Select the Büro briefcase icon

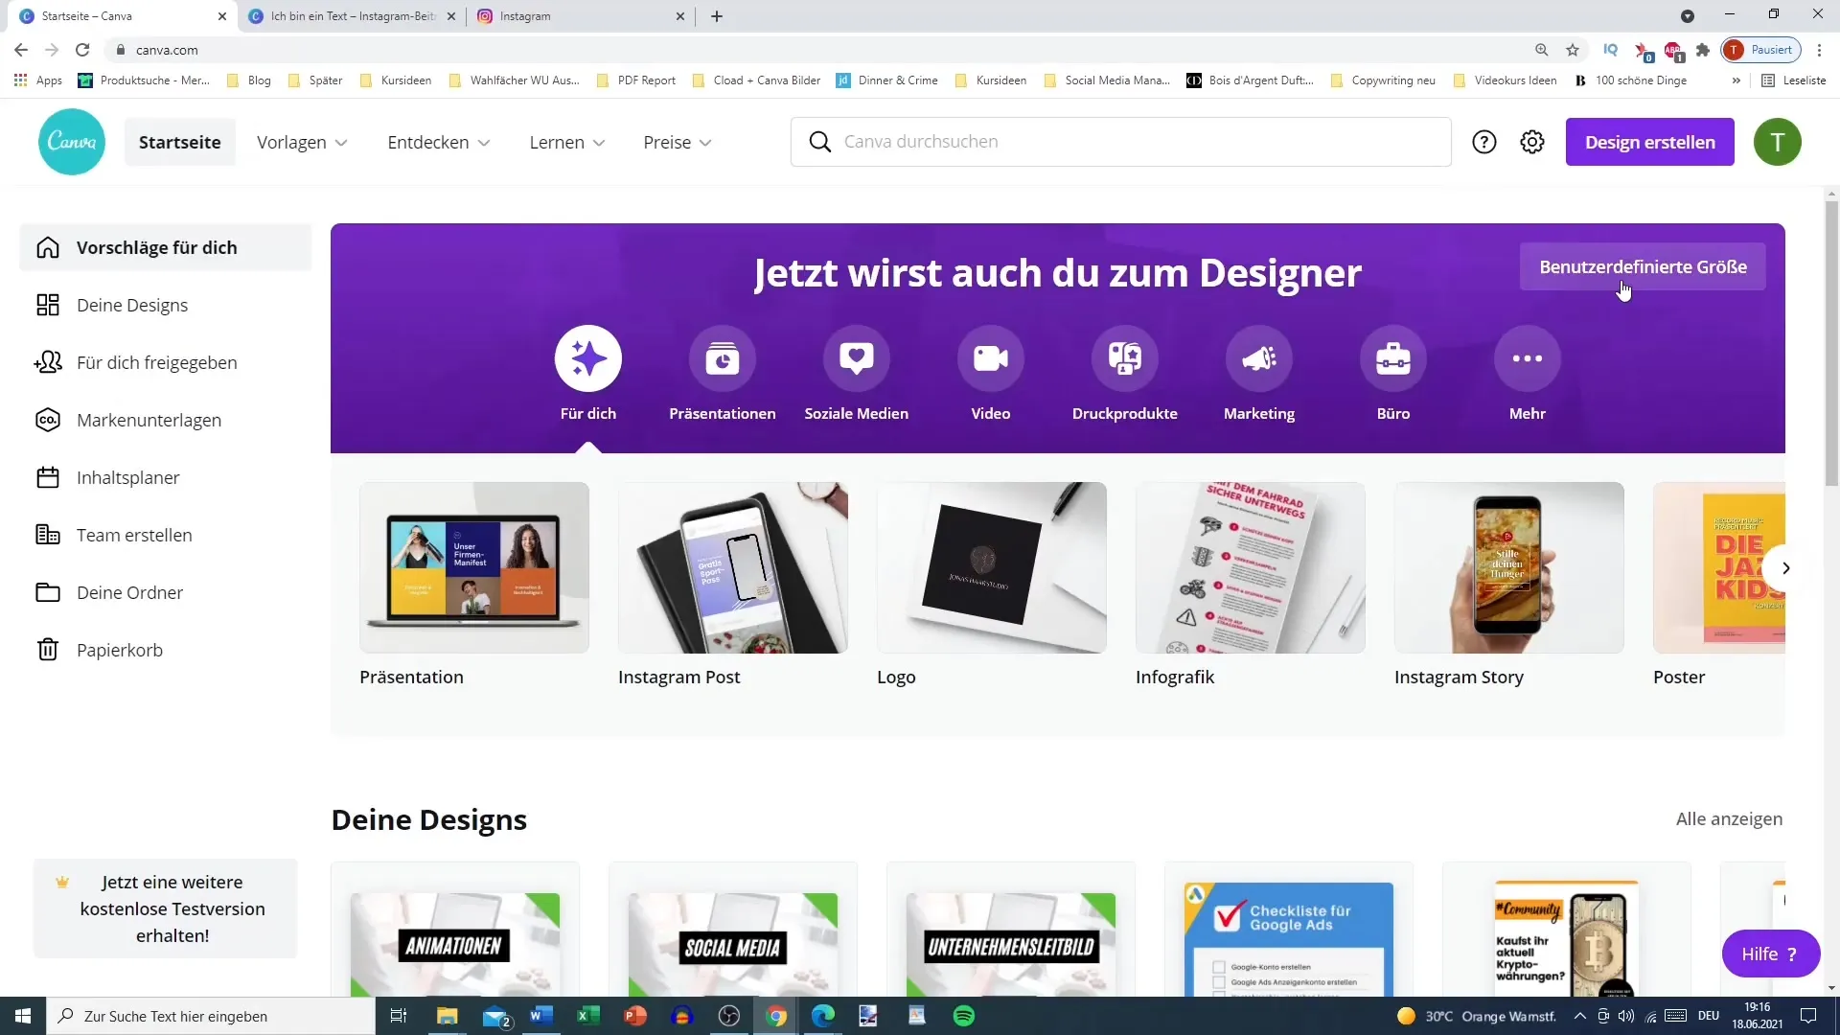point(1393,358)
